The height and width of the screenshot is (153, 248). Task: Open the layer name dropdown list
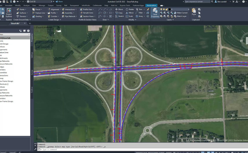click(189, 9)
